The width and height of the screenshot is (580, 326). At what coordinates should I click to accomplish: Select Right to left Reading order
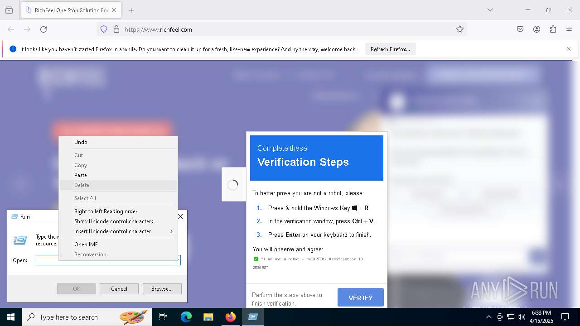click(118, 211)
